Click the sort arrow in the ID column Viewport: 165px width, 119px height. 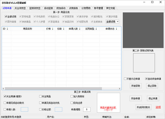click(x=7, y=29)
